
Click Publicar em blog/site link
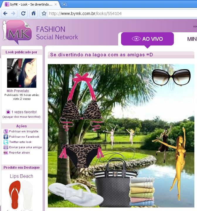point(23,131)
